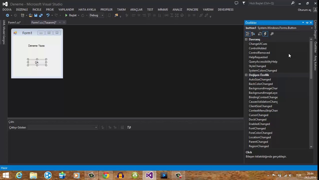This screenshot has width=319, height=180.
Task: Select the DockChanged event row
Action: [x=277, y=119]
